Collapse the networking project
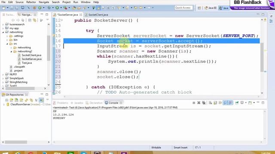 [3, 32]
